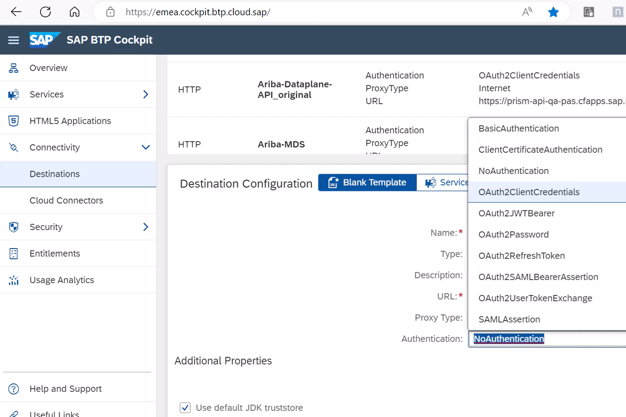The height and width of the screenshot is (417, 626).
Task: Open the hamburger navigation menu
Action: click(13, 40)
